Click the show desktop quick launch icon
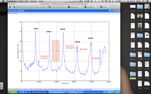The width and height of the screenshot is (151, 94). pos(23,92)
